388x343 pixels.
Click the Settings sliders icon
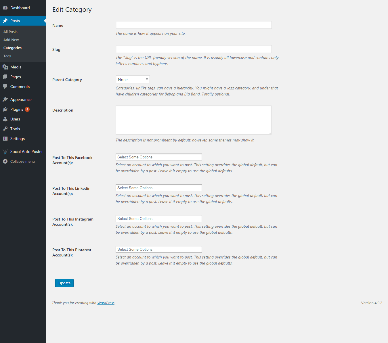5,139
